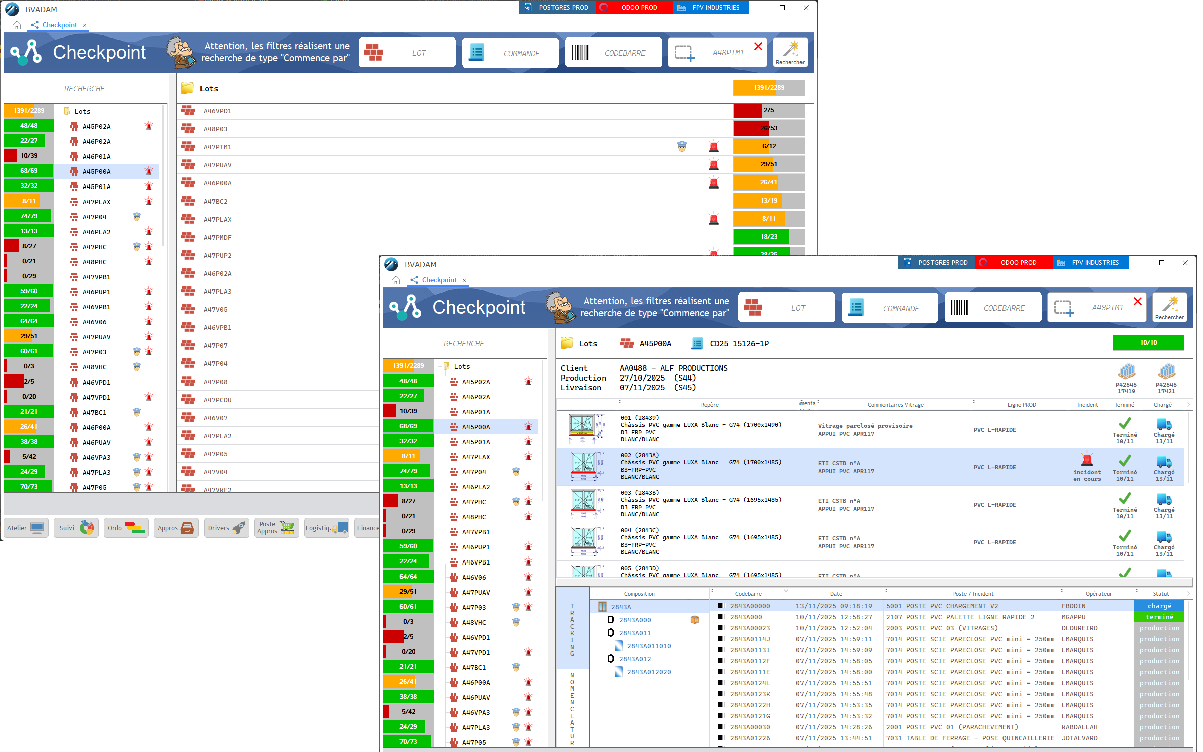Click the Chargé truck icon for row 001
Viewport: 1203px width, 752px height.
coord(1164,425)
